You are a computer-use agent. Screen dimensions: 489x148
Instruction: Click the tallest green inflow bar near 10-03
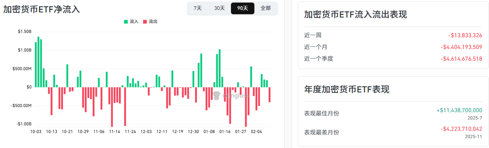point(38,61)
